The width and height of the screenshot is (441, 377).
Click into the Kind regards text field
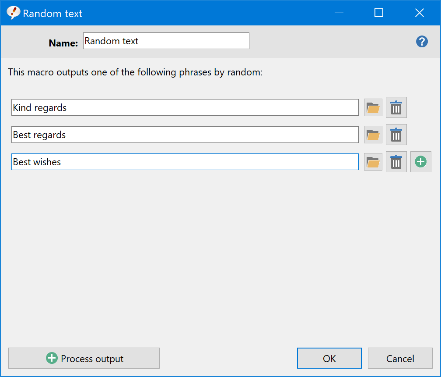tap(185, 107)
